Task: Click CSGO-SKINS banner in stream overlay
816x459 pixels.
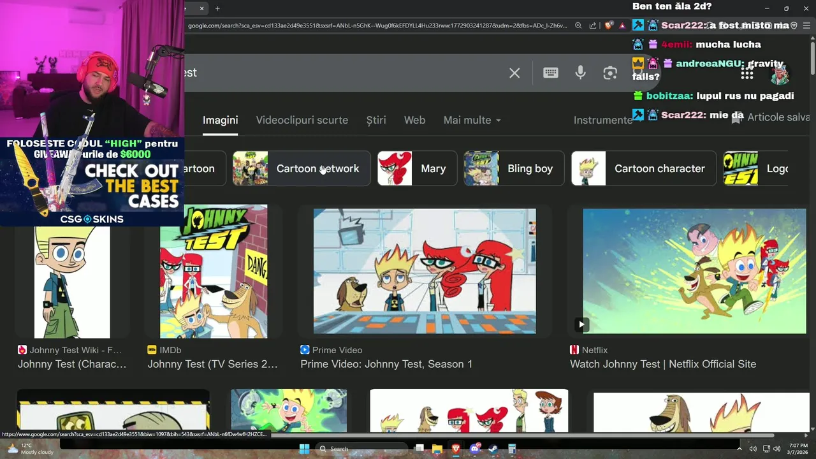Action: pos(92,219)
